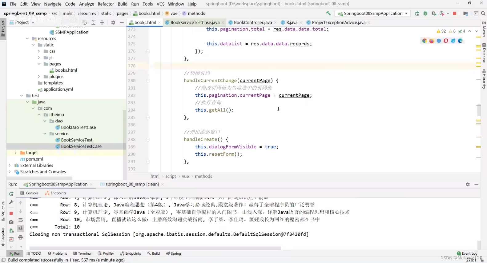This screenshot has width=487, height=263.
Task: Open Run Anything icon beside the search magnifier
Action: (x=476, y=14)
